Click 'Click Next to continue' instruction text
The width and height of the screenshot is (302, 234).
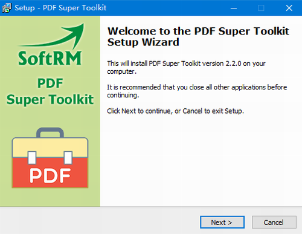pyautogui.click(x=175, y=111)
